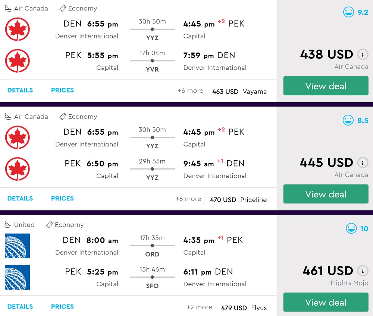
Task: Click the smiley rating icon showing 9.2
Action: 348,12
